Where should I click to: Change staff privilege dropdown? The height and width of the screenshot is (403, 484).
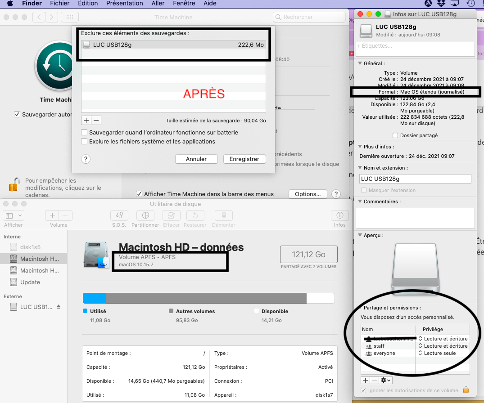(443, 346)
